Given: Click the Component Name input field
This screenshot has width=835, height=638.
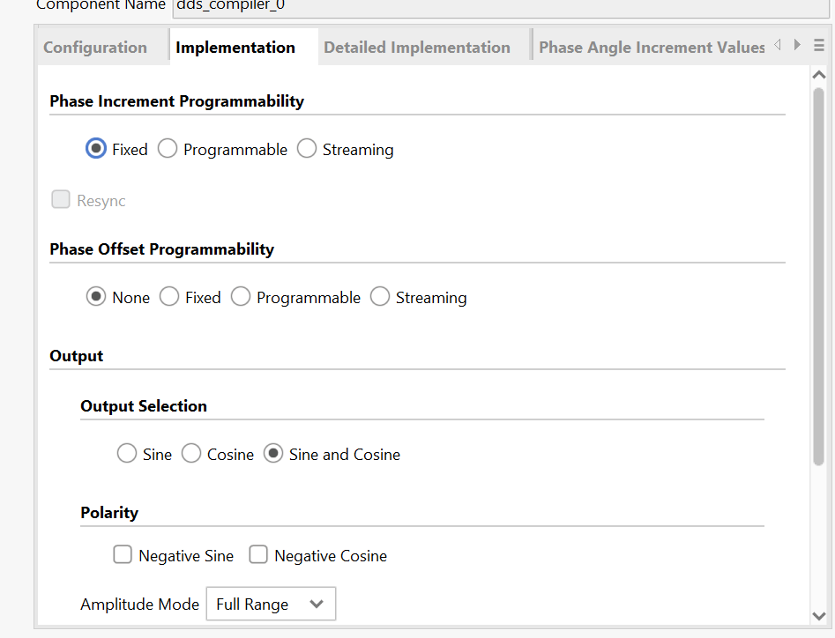Looking at the screenshot, I should pos(494,7).
